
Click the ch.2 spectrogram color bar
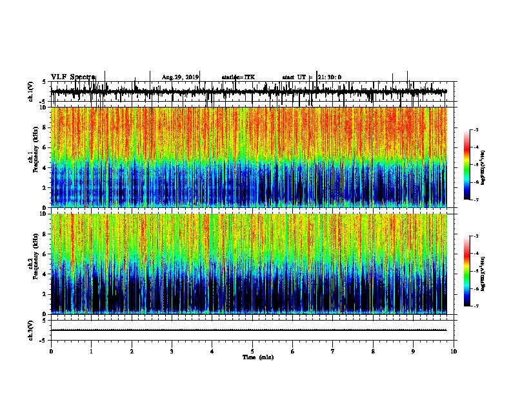coord(466,271)
